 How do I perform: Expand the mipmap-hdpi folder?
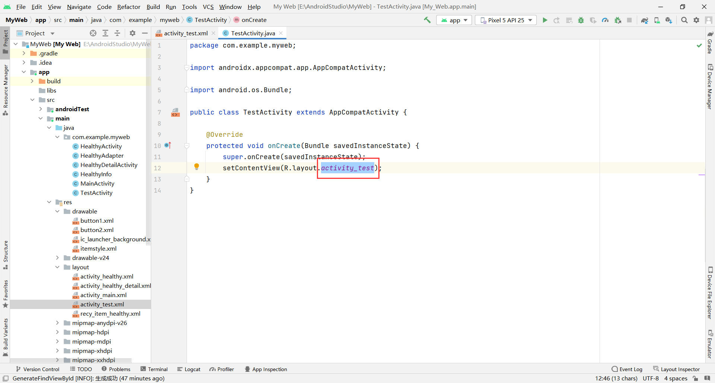[57, 332]
